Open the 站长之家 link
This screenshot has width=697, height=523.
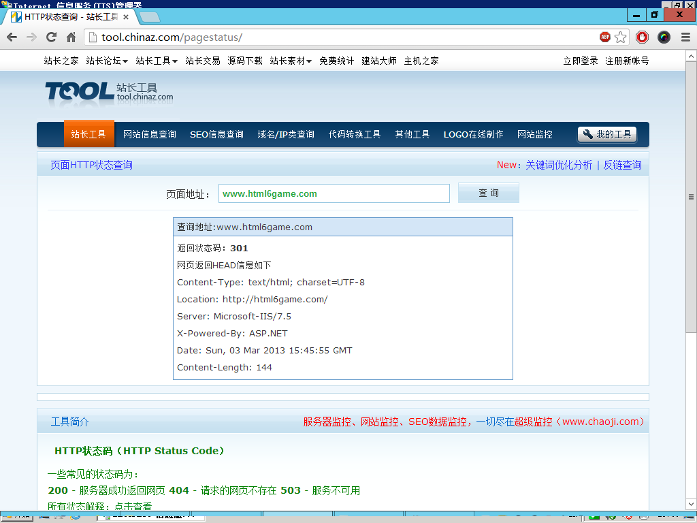coord(61,61)
